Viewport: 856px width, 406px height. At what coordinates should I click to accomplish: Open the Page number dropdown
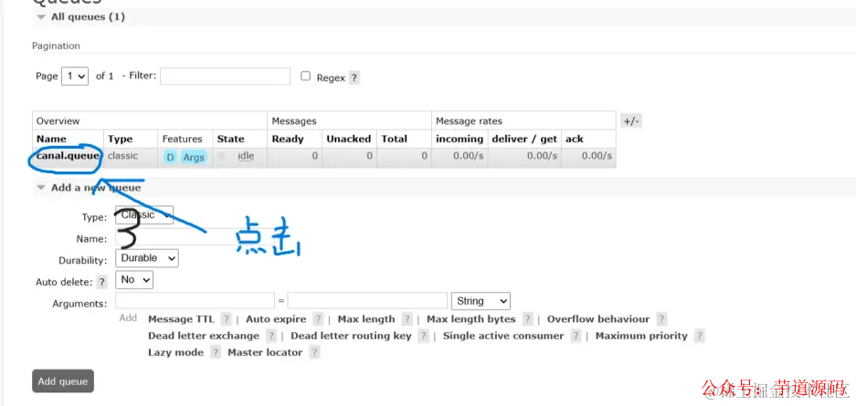coord(75,76)
